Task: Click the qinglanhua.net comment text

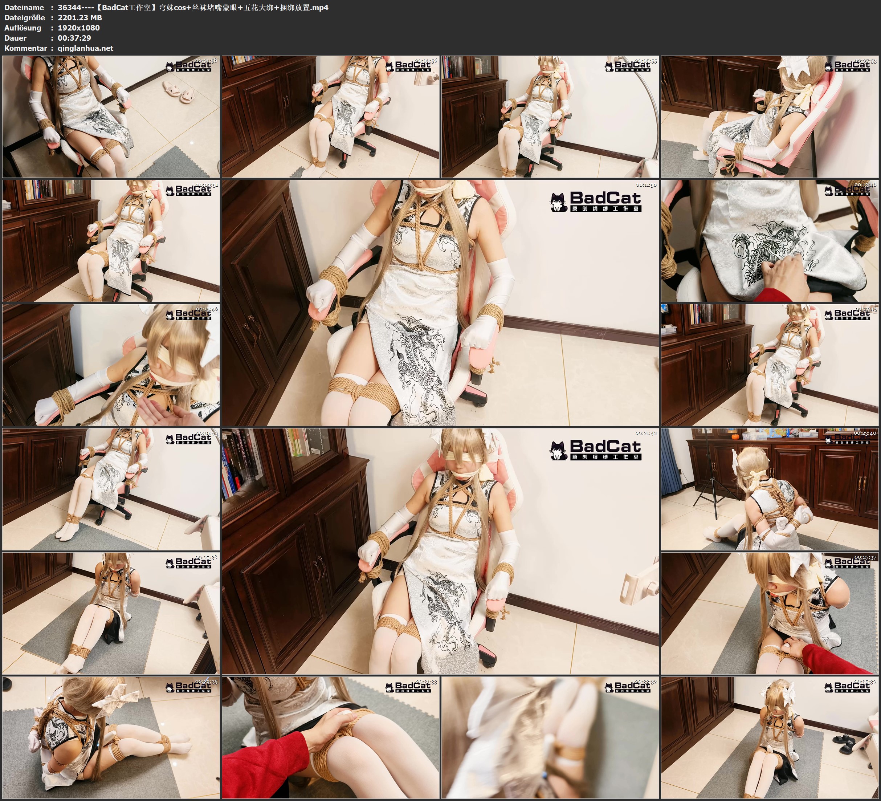Action: click(x=85, y=48)
